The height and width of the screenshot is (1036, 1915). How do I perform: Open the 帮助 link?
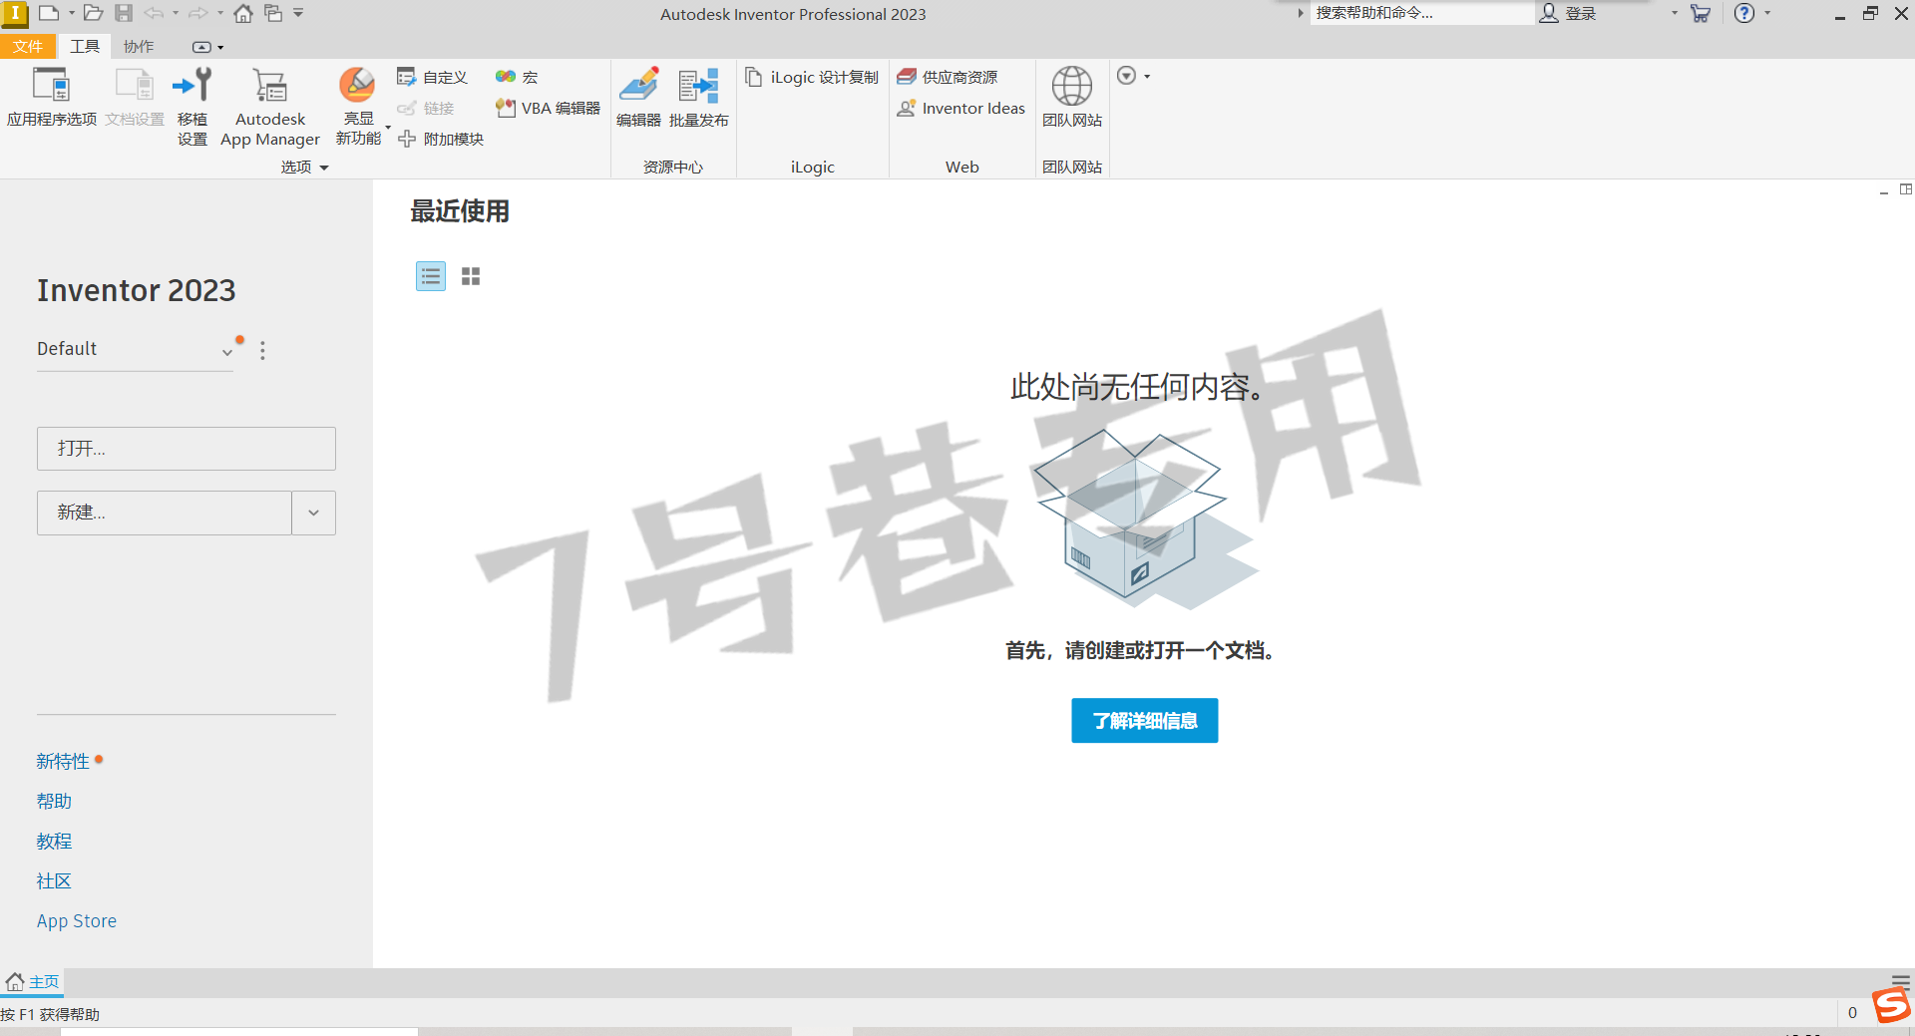[54, 802]
